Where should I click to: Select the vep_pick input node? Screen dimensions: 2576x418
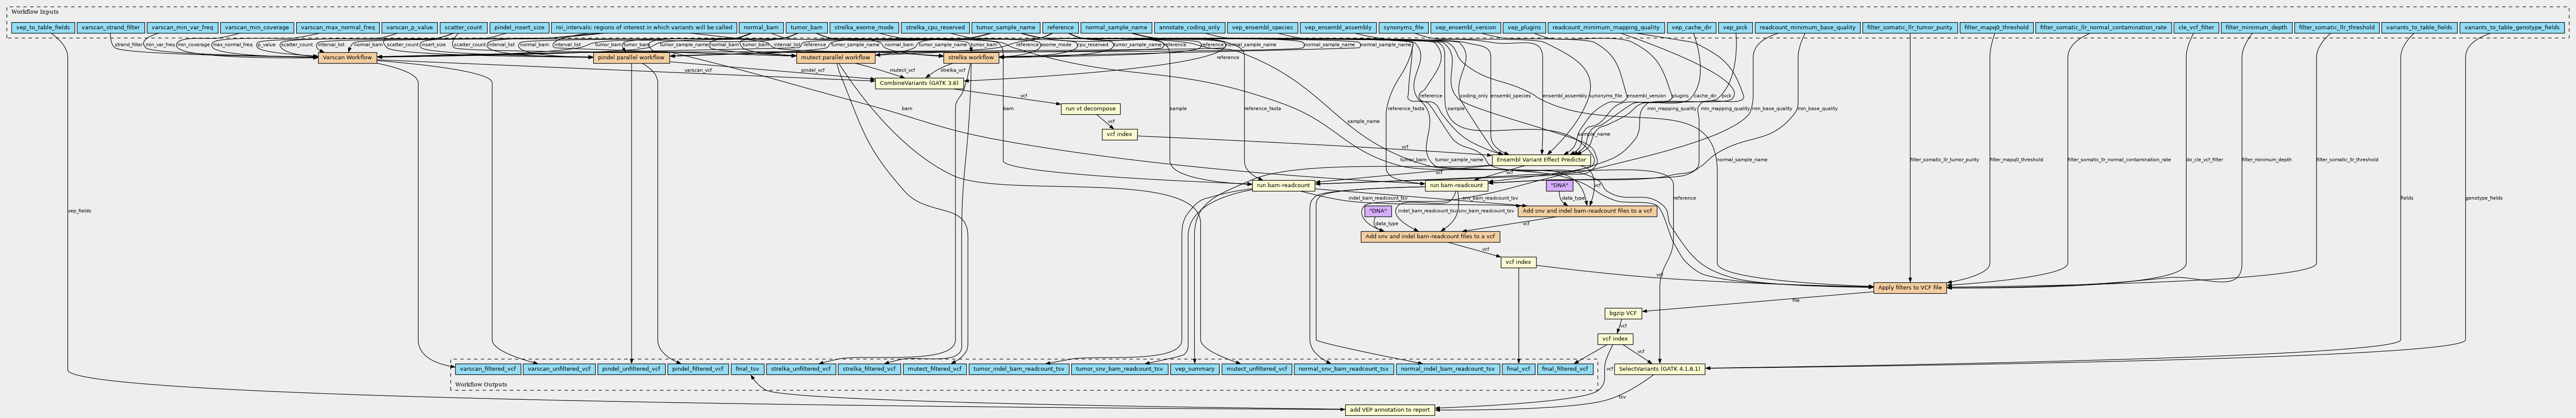1735,28
